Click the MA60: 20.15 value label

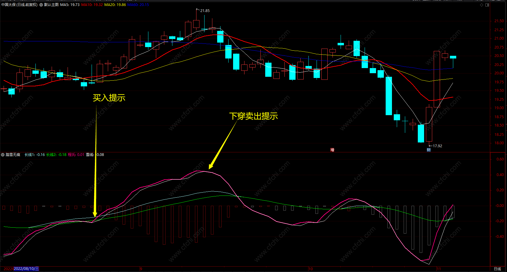click(x=138, y=5)
